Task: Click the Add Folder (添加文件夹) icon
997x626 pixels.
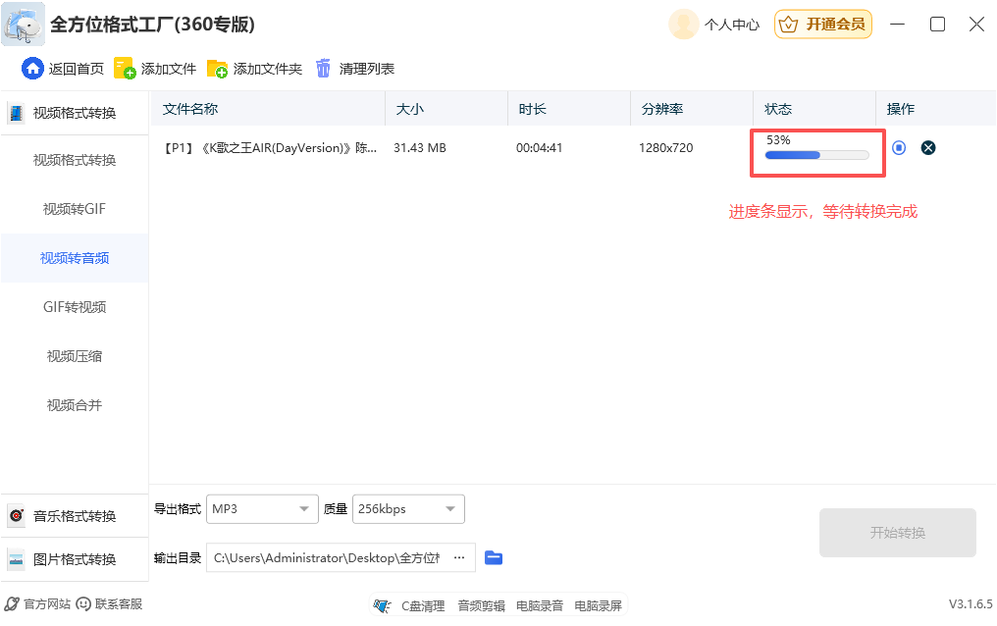Action: (x=217, y=69)
